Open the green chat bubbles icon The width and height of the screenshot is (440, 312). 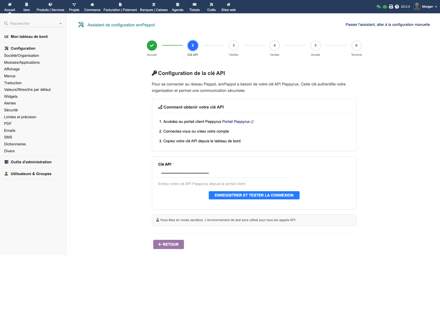coord(379,7)
